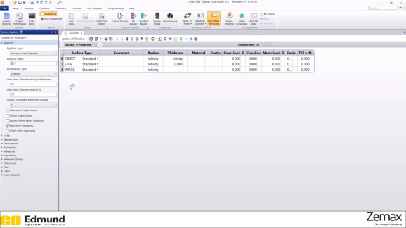The height and width of the screenshot is (228, 406).
Task: Open Global Coordinate Reference Surface dropdown
Action: pos(33,104)
